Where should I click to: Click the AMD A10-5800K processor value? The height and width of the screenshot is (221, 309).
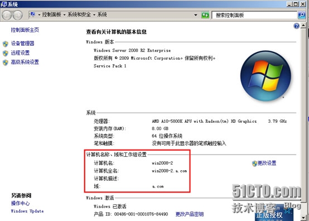[x=204, y=121]
